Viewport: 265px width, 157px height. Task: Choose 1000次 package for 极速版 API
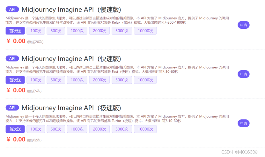click(77, 129)
